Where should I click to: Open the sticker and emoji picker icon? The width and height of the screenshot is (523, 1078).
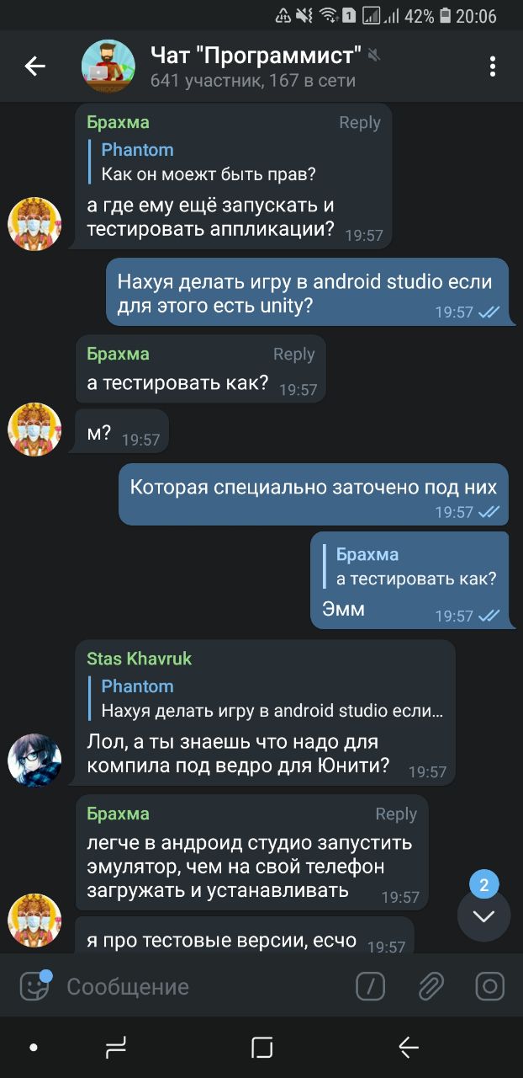click(x=34, y=985)
